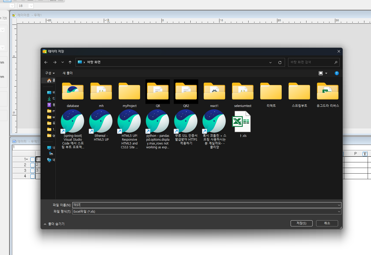This screenshot has width=371, height=255.
Task: Select data cell containing 3
Action: click(38, 171)
